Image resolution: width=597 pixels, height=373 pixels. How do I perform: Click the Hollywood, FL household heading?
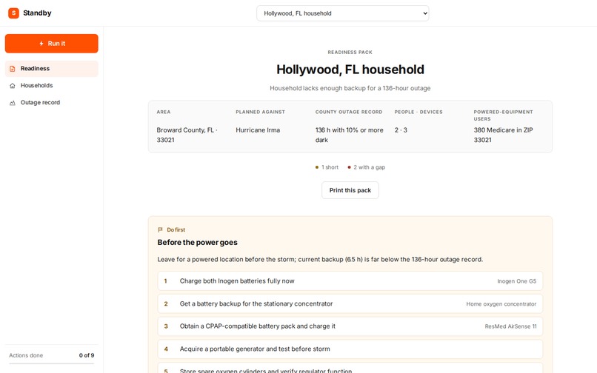[350, 70]
